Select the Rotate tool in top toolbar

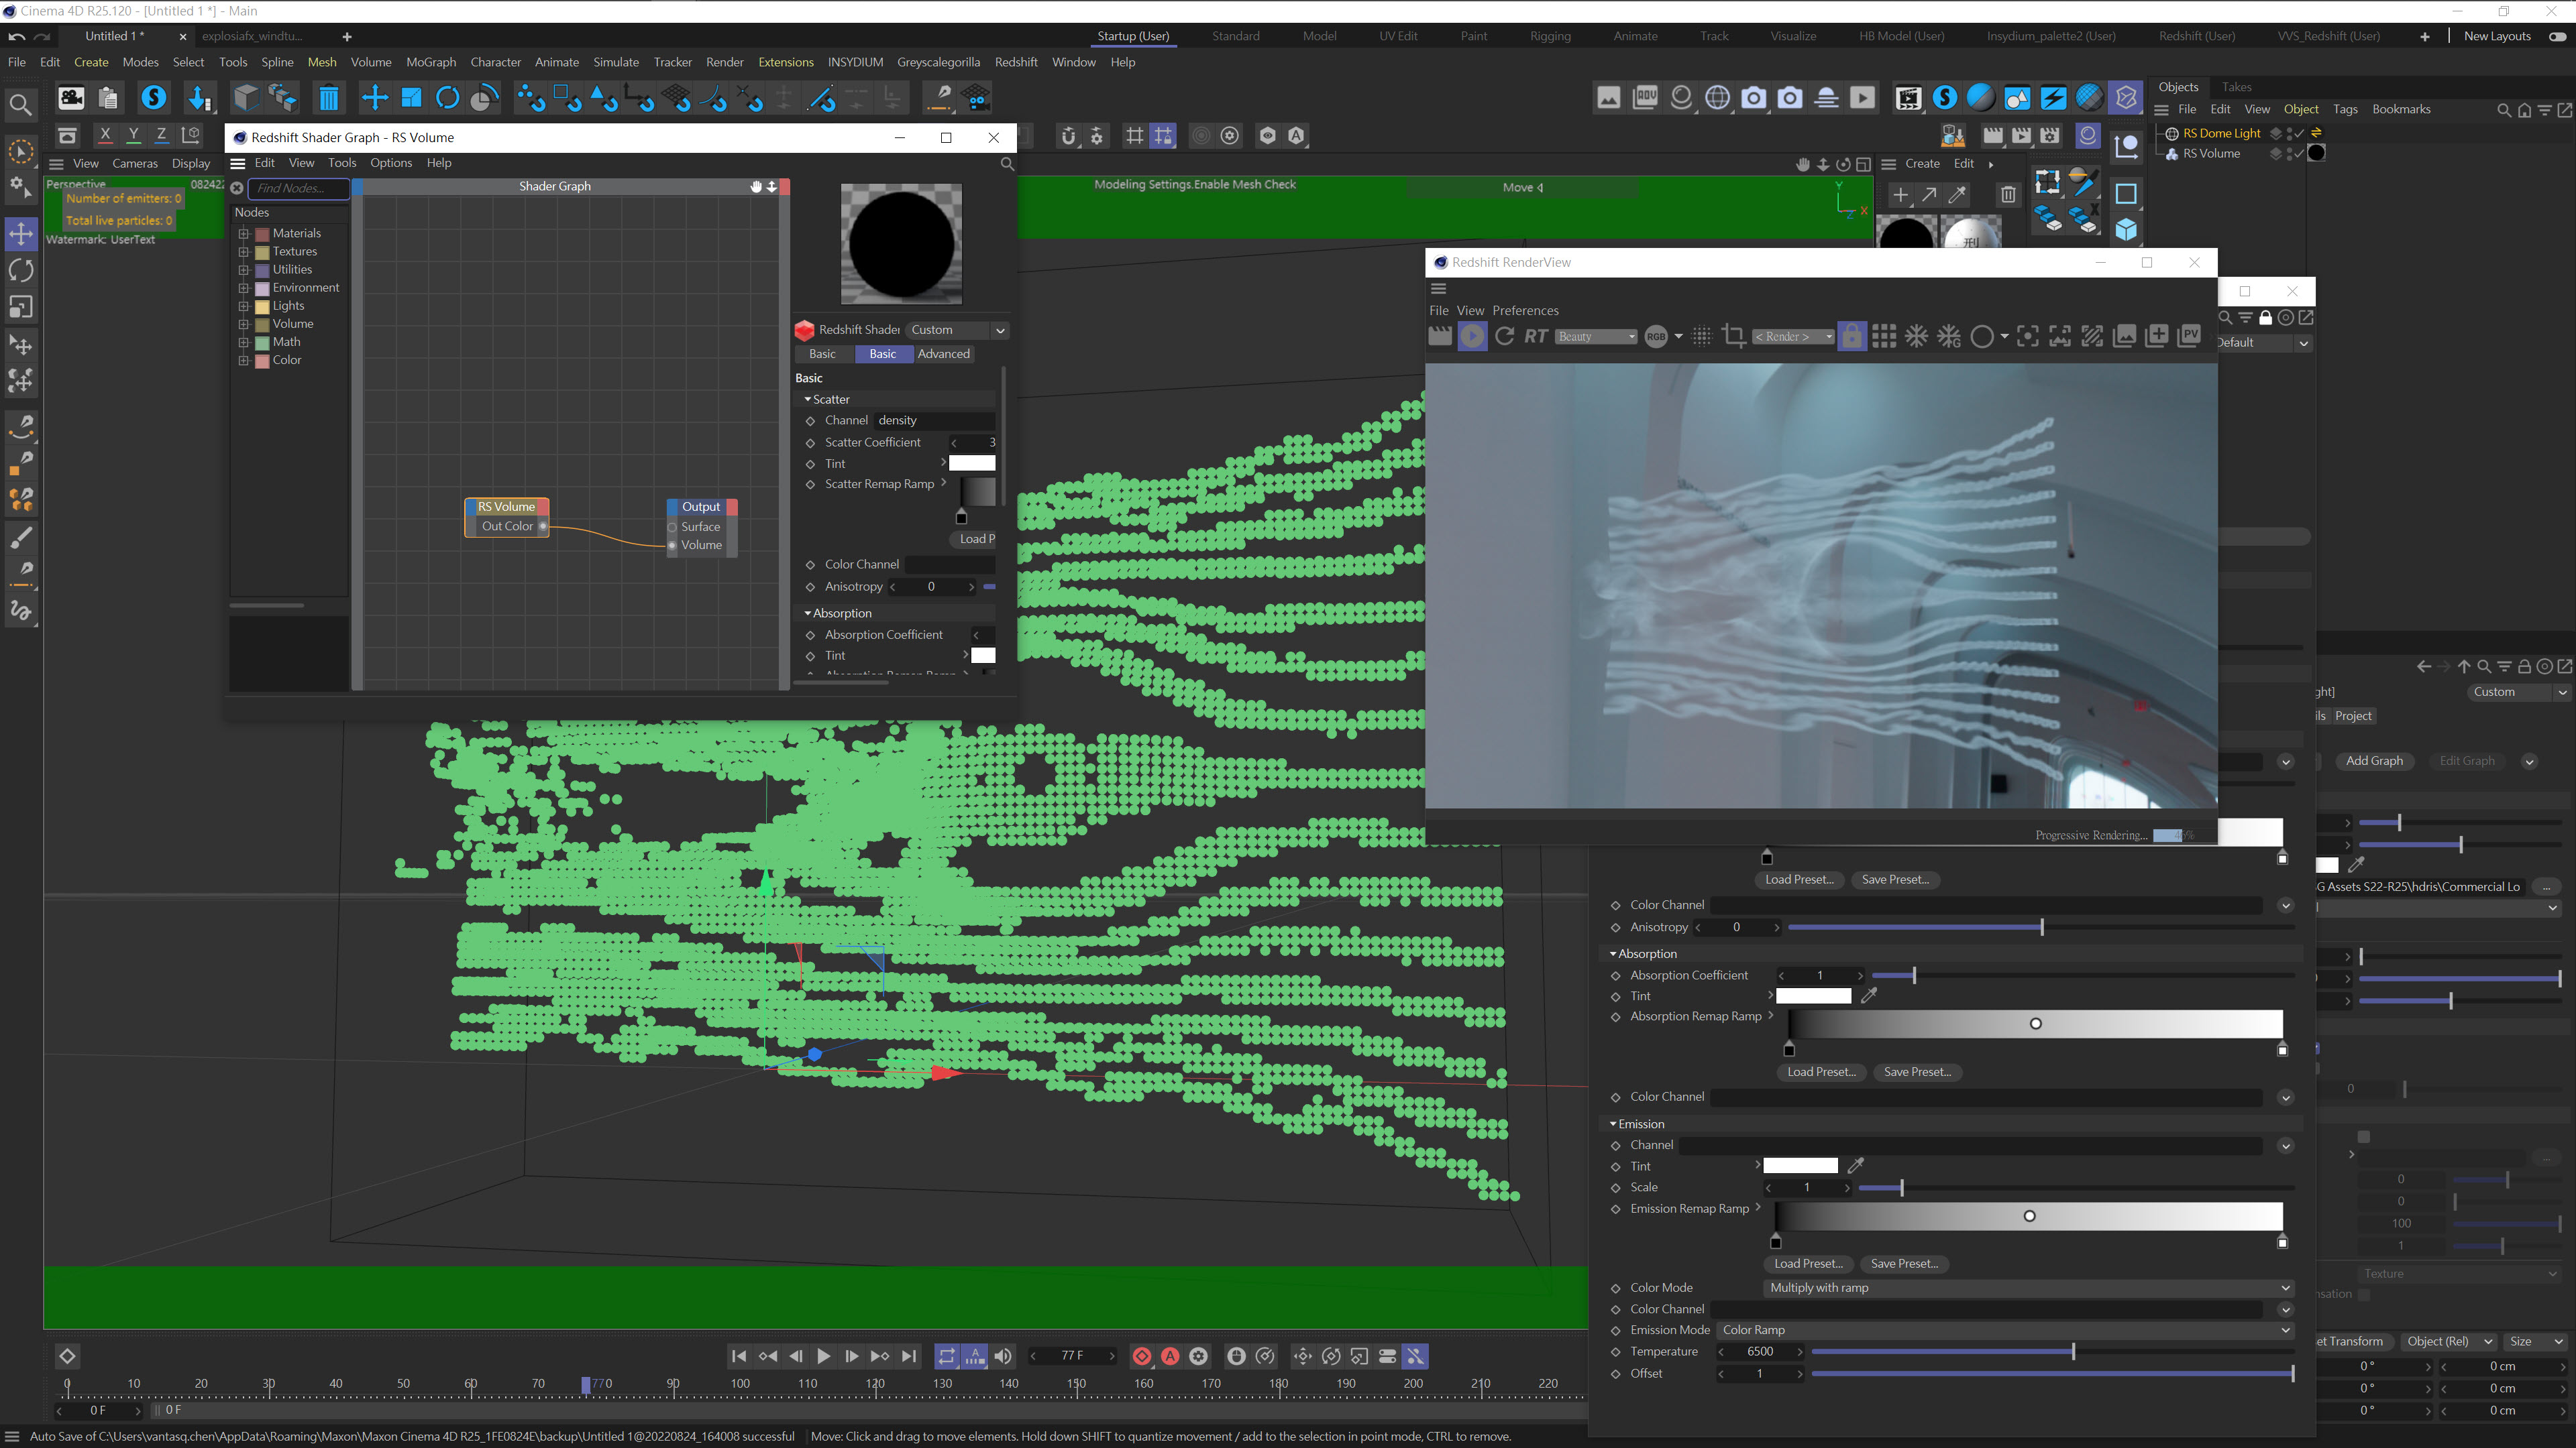click(x=447, y=98)
